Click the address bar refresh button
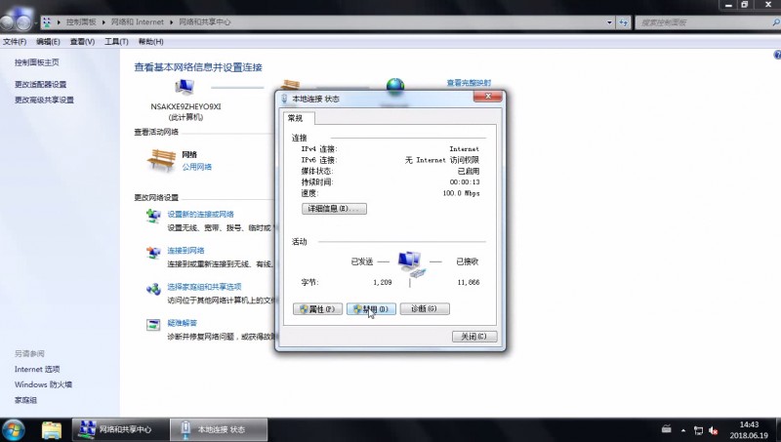The width and height of the screenshot is (781, 442). click(x=624, y=22)
